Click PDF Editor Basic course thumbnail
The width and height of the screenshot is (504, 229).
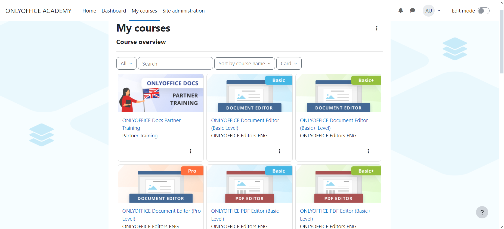point(249,184)
